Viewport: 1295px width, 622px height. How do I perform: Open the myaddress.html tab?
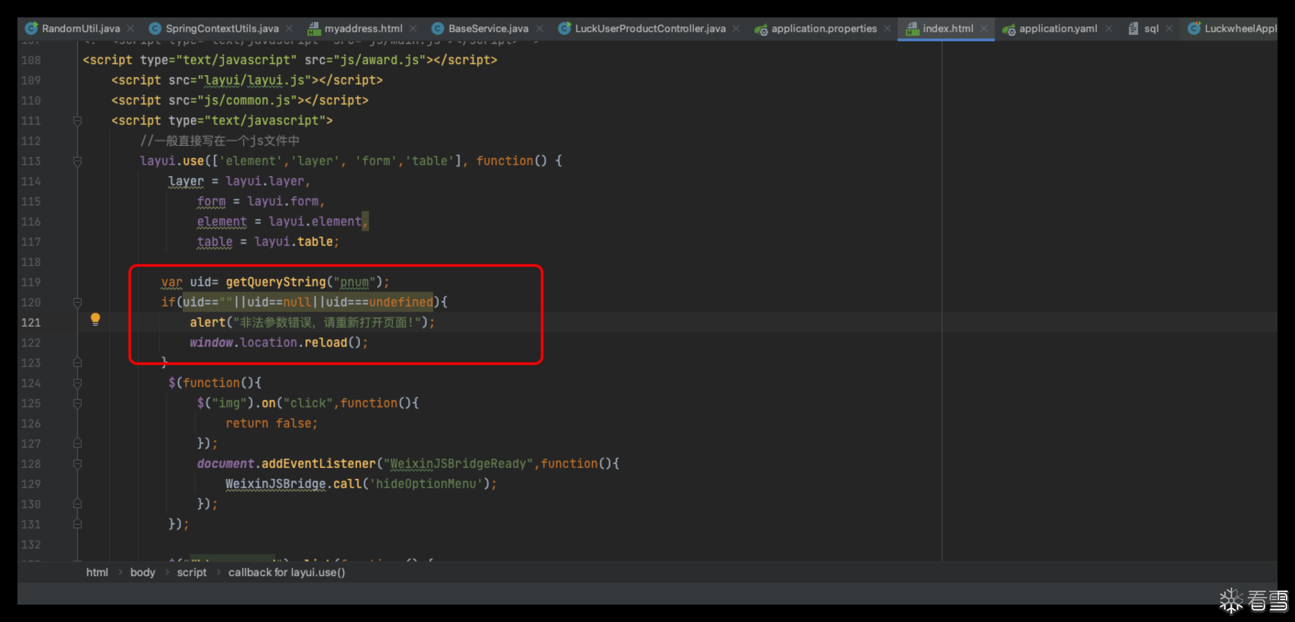[x=363, y=28]
